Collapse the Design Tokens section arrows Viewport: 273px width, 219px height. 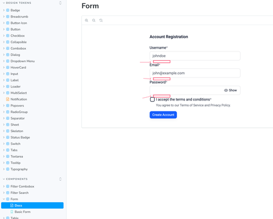[x=60, y=3]
